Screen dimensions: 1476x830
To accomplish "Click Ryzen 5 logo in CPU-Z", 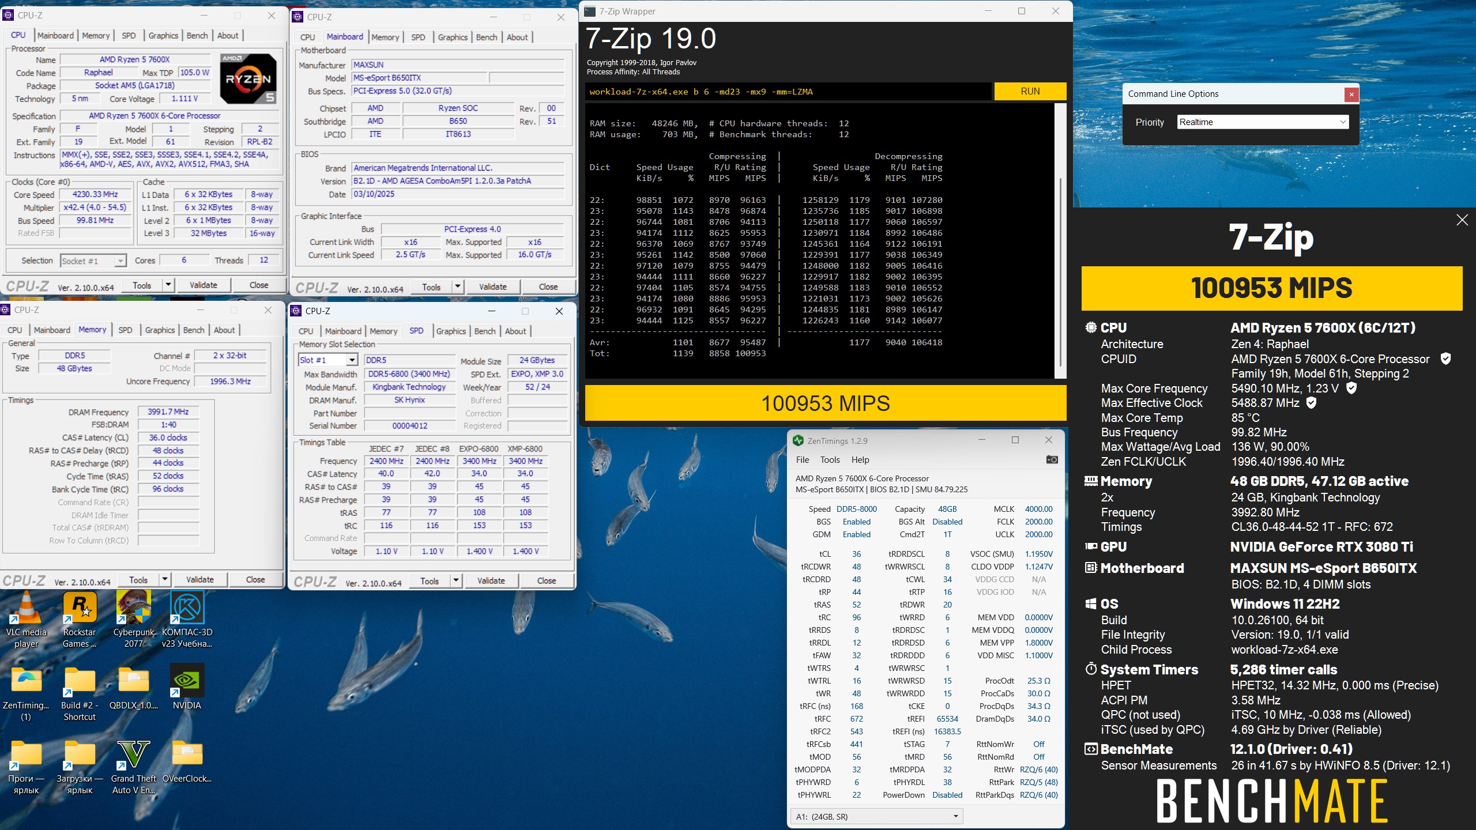I will coord(248,79).
